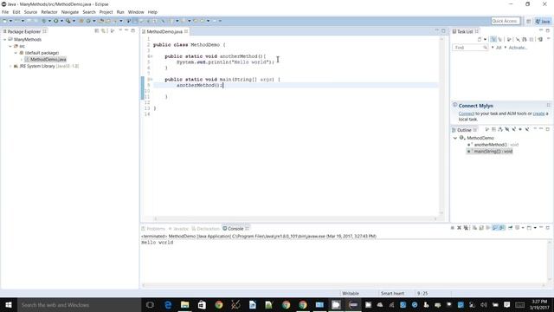Toggle Scroll Lock in Console toolbar
The height and width of the screenshot is (312, 554).
coord(481,228)
